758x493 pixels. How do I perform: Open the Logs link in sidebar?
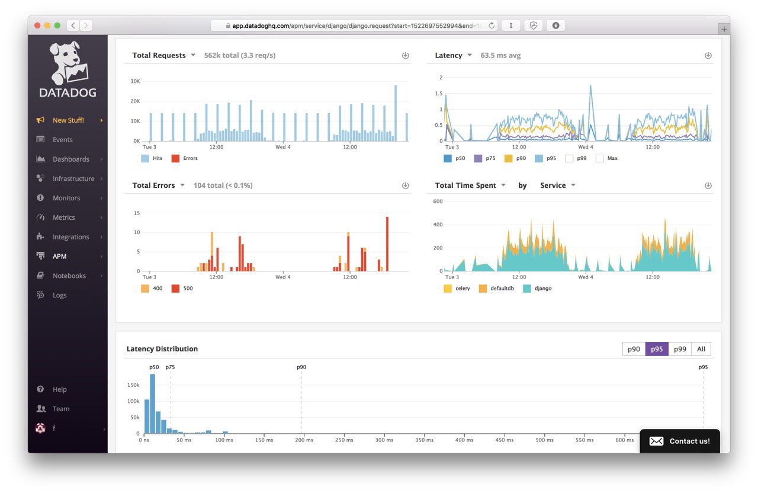tap(60, 295)
